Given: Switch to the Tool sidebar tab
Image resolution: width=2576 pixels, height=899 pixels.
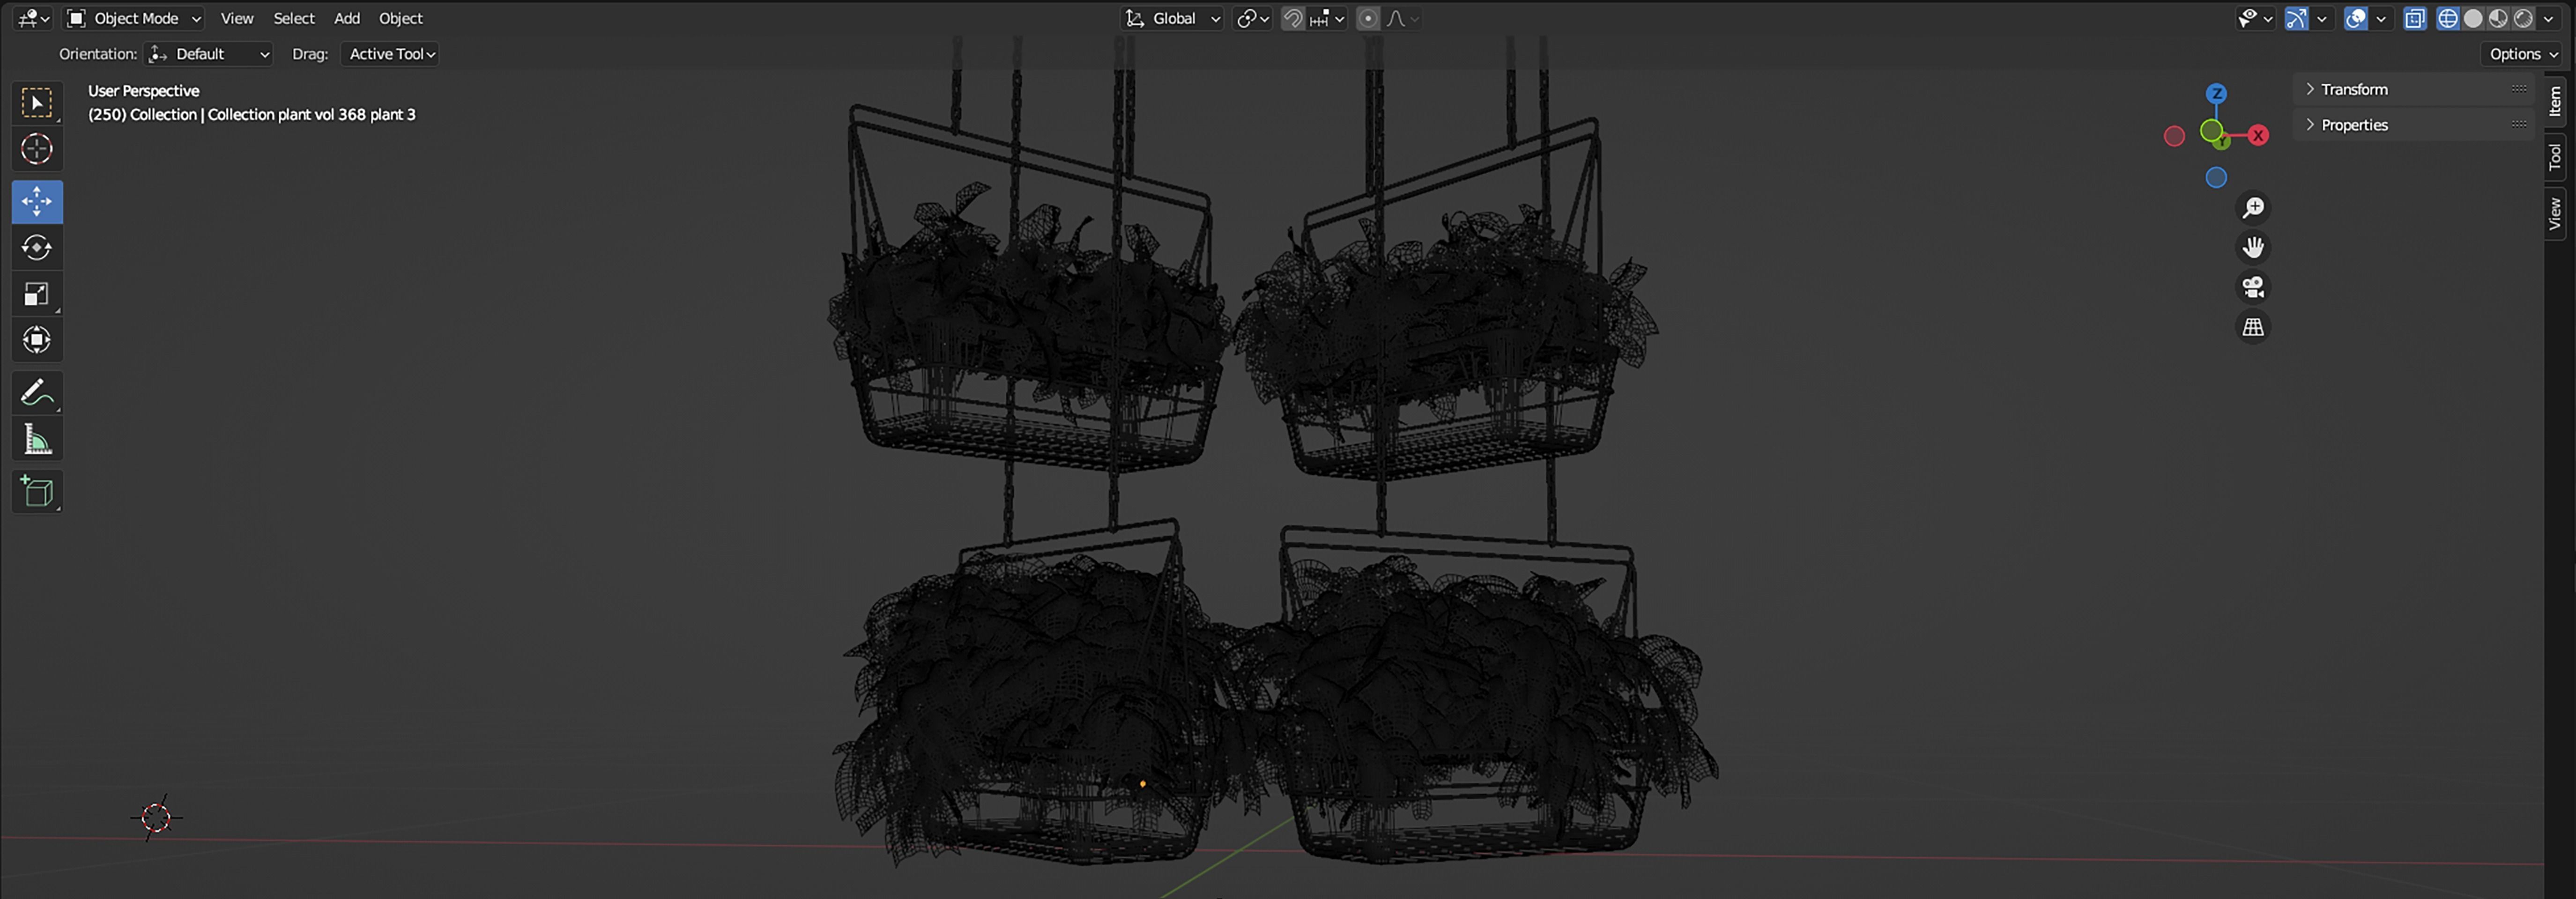Looking at the screenshot, I should [2555, 157].
